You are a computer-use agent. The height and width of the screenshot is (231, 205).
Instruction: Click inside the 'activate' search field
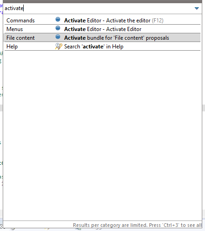click(x=99, y=8)
